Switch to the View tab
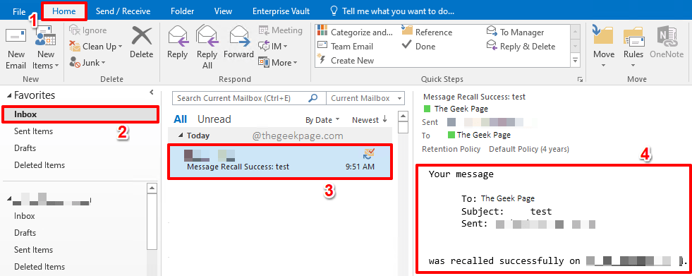Image resolution: width=692 pixels, height=276 pixels. [x=224, y=11]
